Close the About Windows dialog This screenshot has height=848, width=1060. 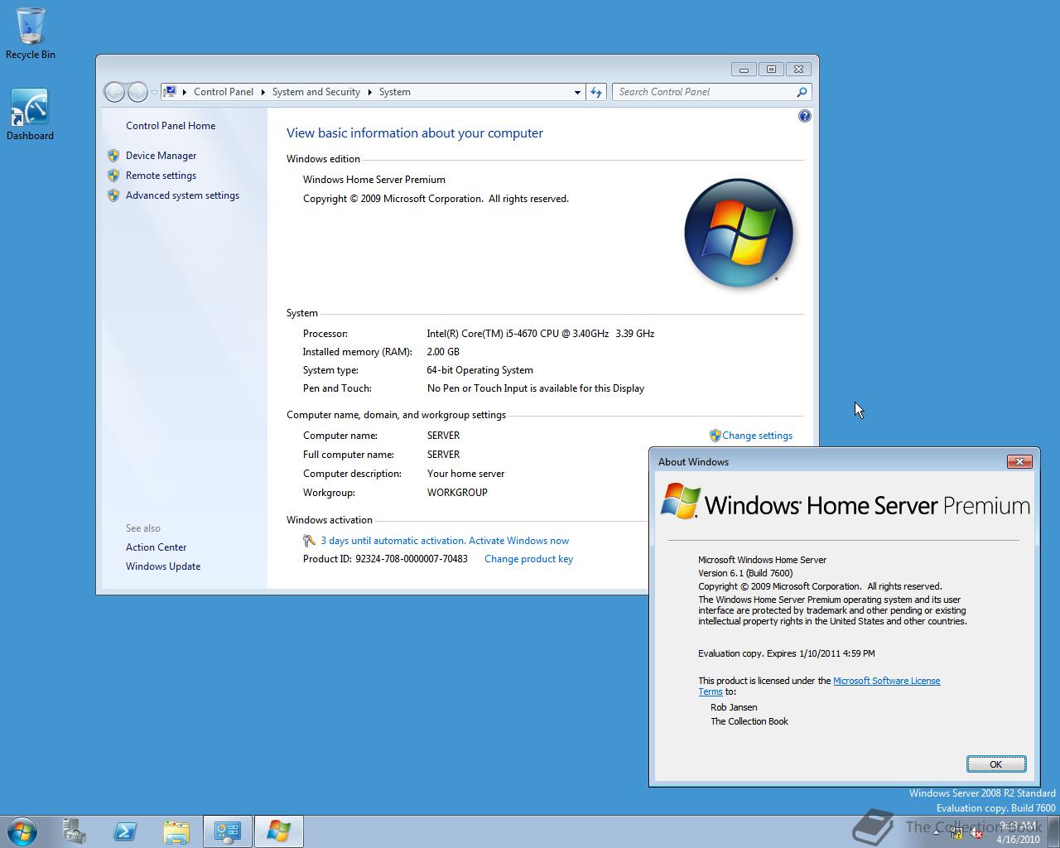(x=1019, y=462)
